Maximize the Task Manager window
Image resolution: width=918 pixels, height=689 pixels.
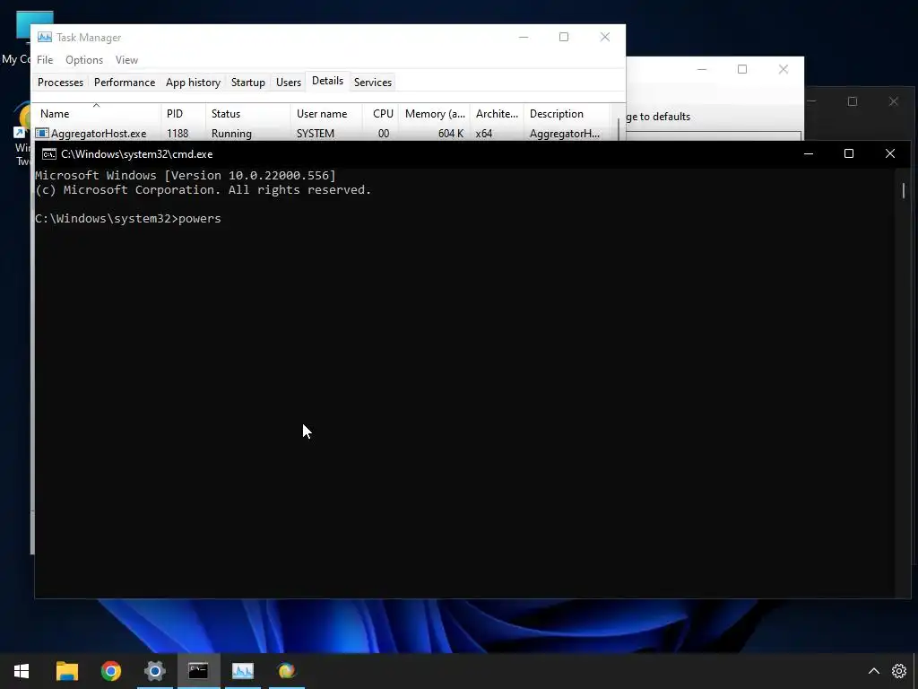(564, 37)
